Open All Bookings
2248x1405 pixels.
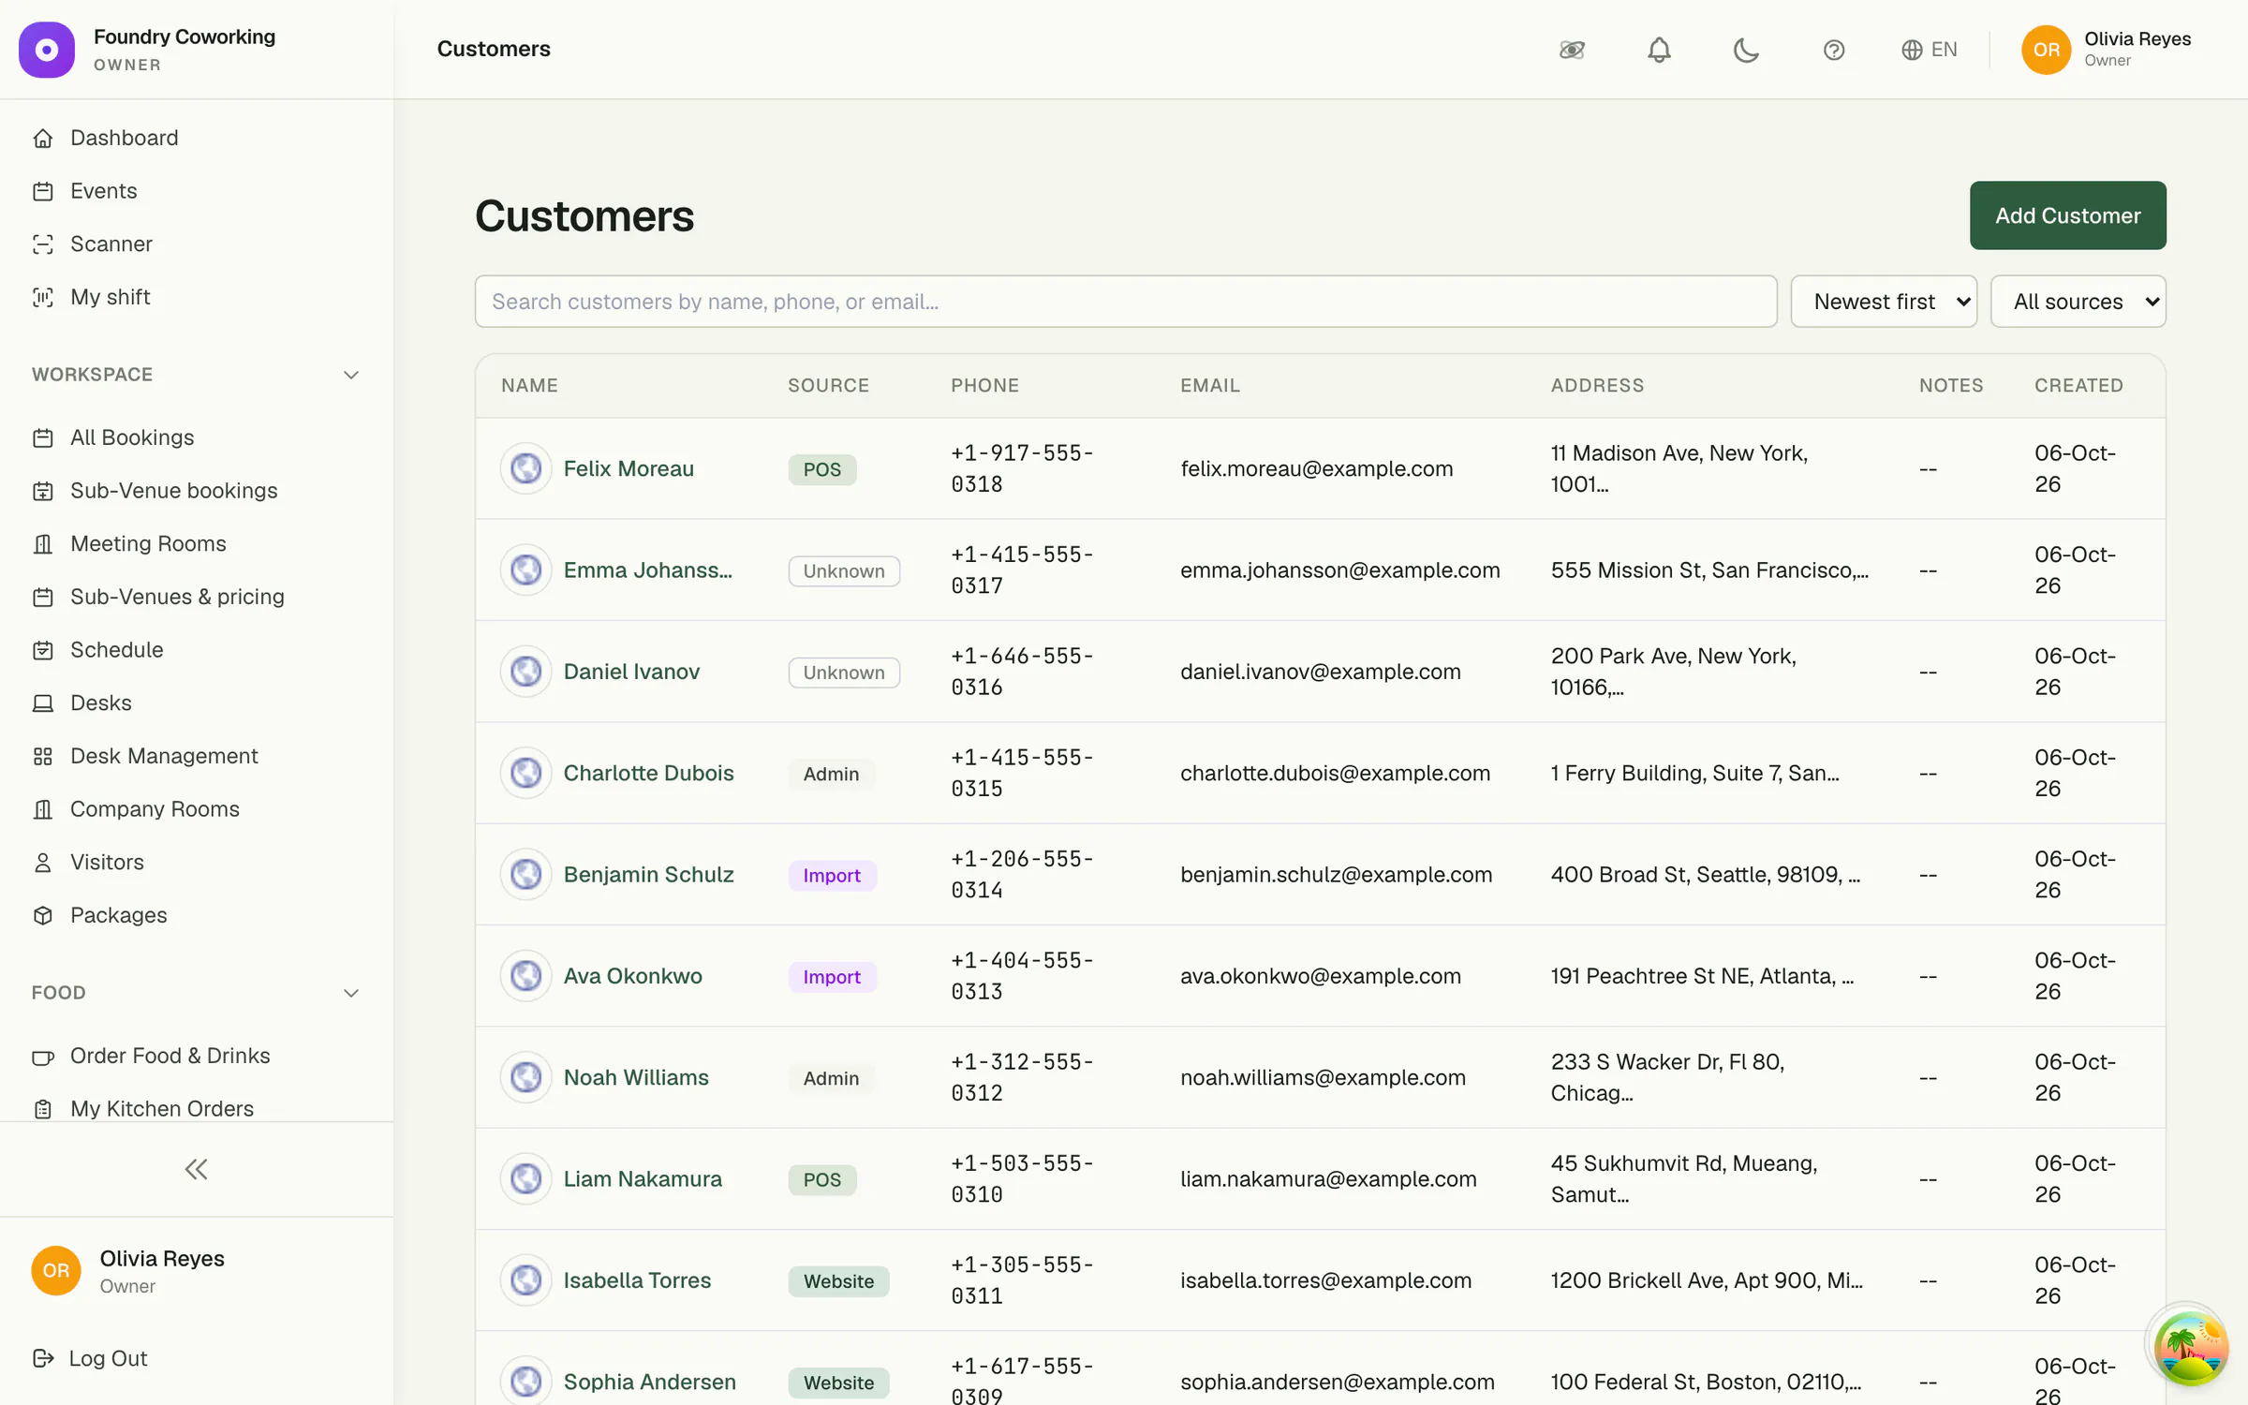(132, 437)
